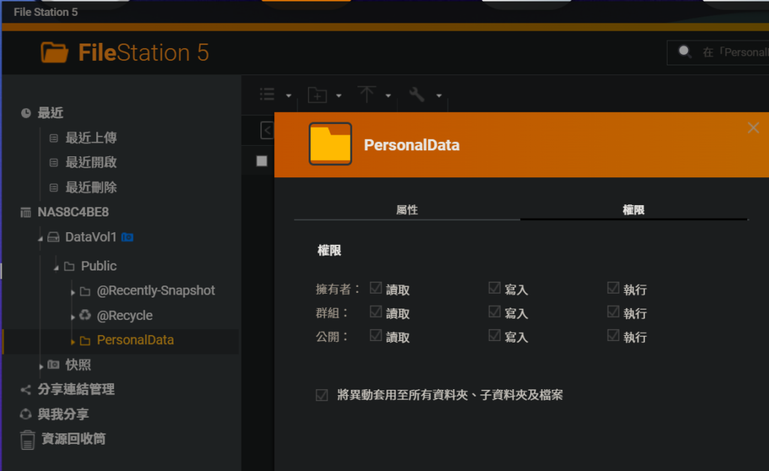Click the Public folder icon
Screen dimensions: 769x471
click(70, 267)
